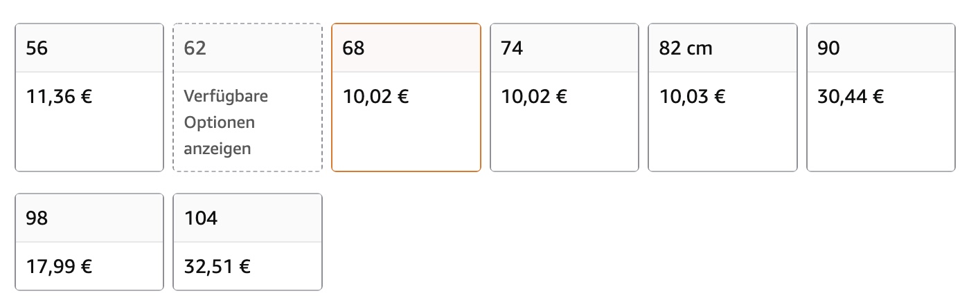
Task: Click the 10,02 € price under size 68
Action: [375, 96]
